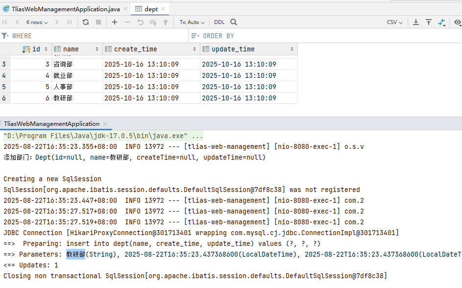Image resolution: width=462 pixels, height=288 pixels.
Task: Select the 人事部 name cell in row 5
Action: click(63, 87)
